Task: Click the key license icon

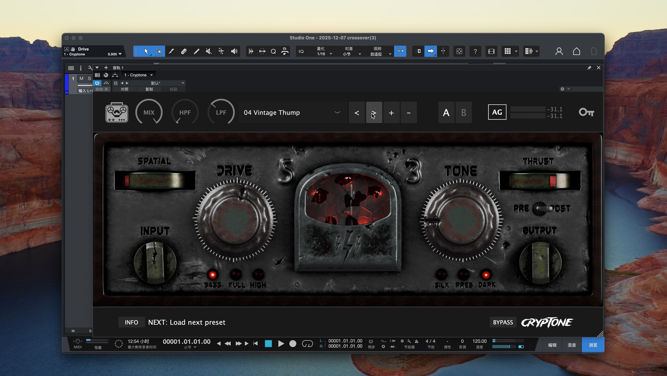Action: 586,112
